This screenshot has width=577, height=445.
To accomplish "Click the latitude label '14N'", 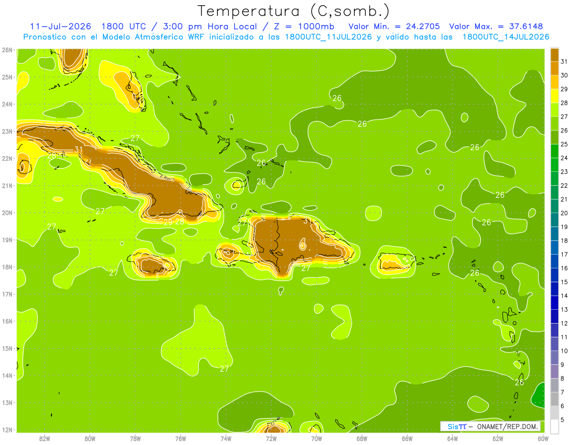I will (7, 375).
